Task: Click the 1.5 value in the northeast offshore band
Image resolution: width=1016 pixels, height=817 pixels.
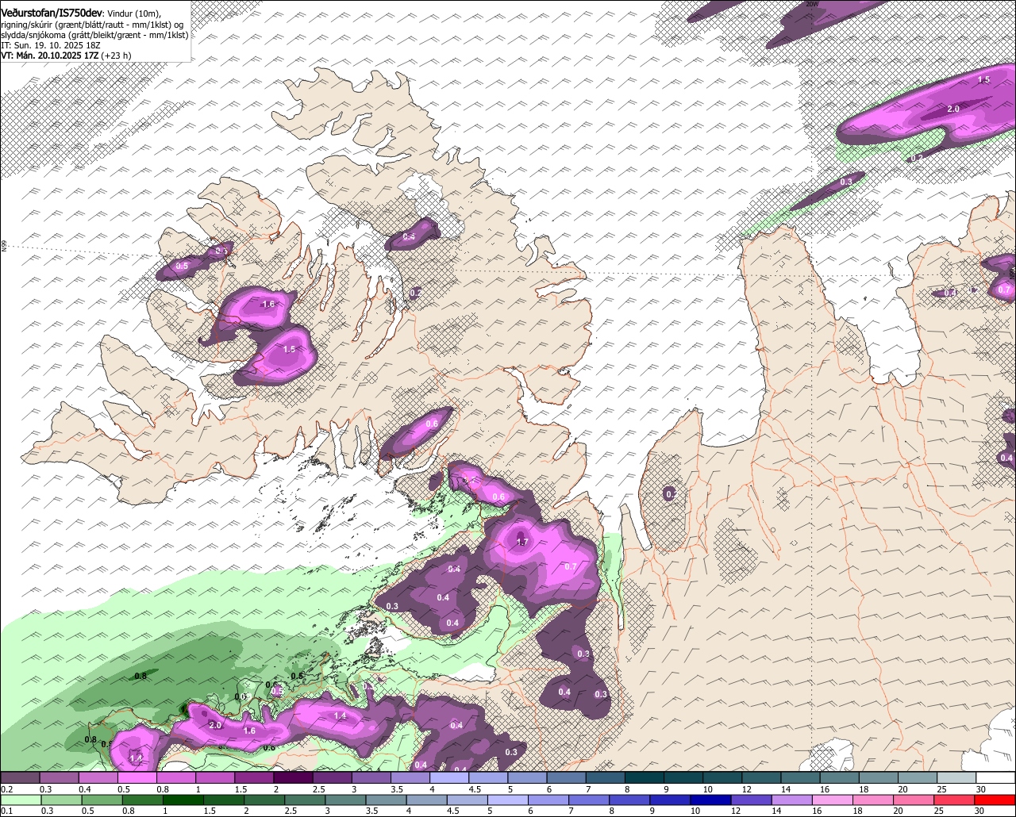Action: [x=983, y=80]
